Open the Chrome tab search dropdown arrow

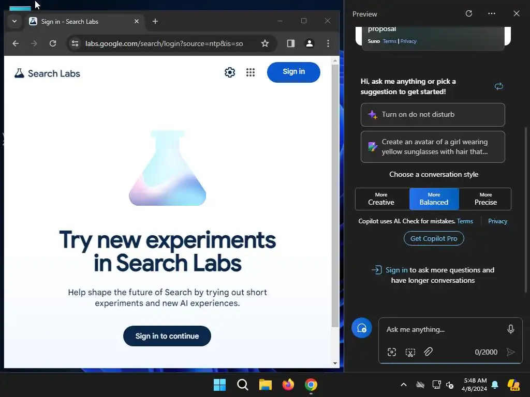click(14, 21)
